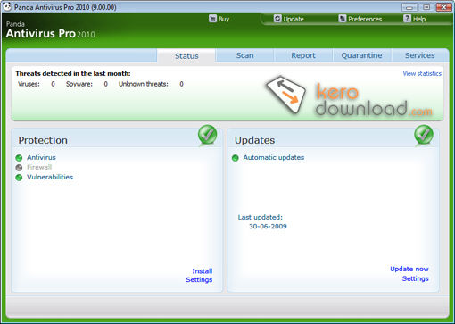Open the Services tab
The height and width of the screenshot is (324, 455).
(x=419, y=55)
